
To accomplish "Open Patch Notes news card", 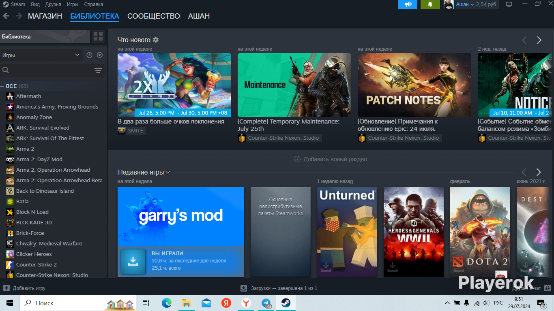I will (414, 85).
